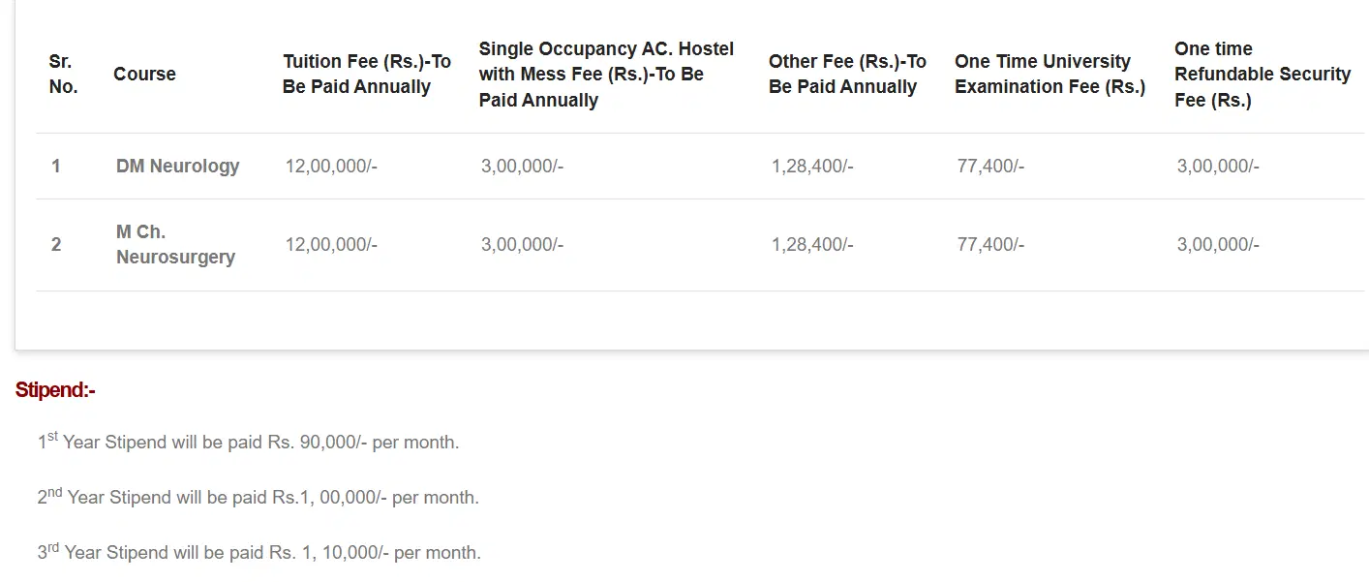Viewport: 1369px width, 582px height.
Task: Select the refundable security fee for Neurosurgery
Action: 1218,245
